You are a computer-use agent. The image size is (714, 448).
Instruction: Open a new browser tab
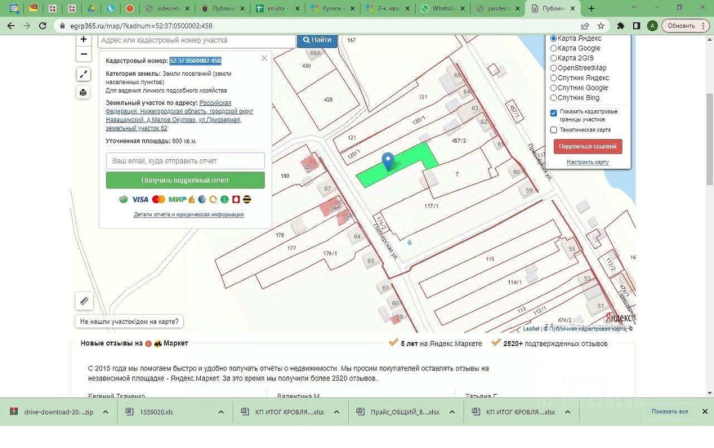(x=591, y=8)
